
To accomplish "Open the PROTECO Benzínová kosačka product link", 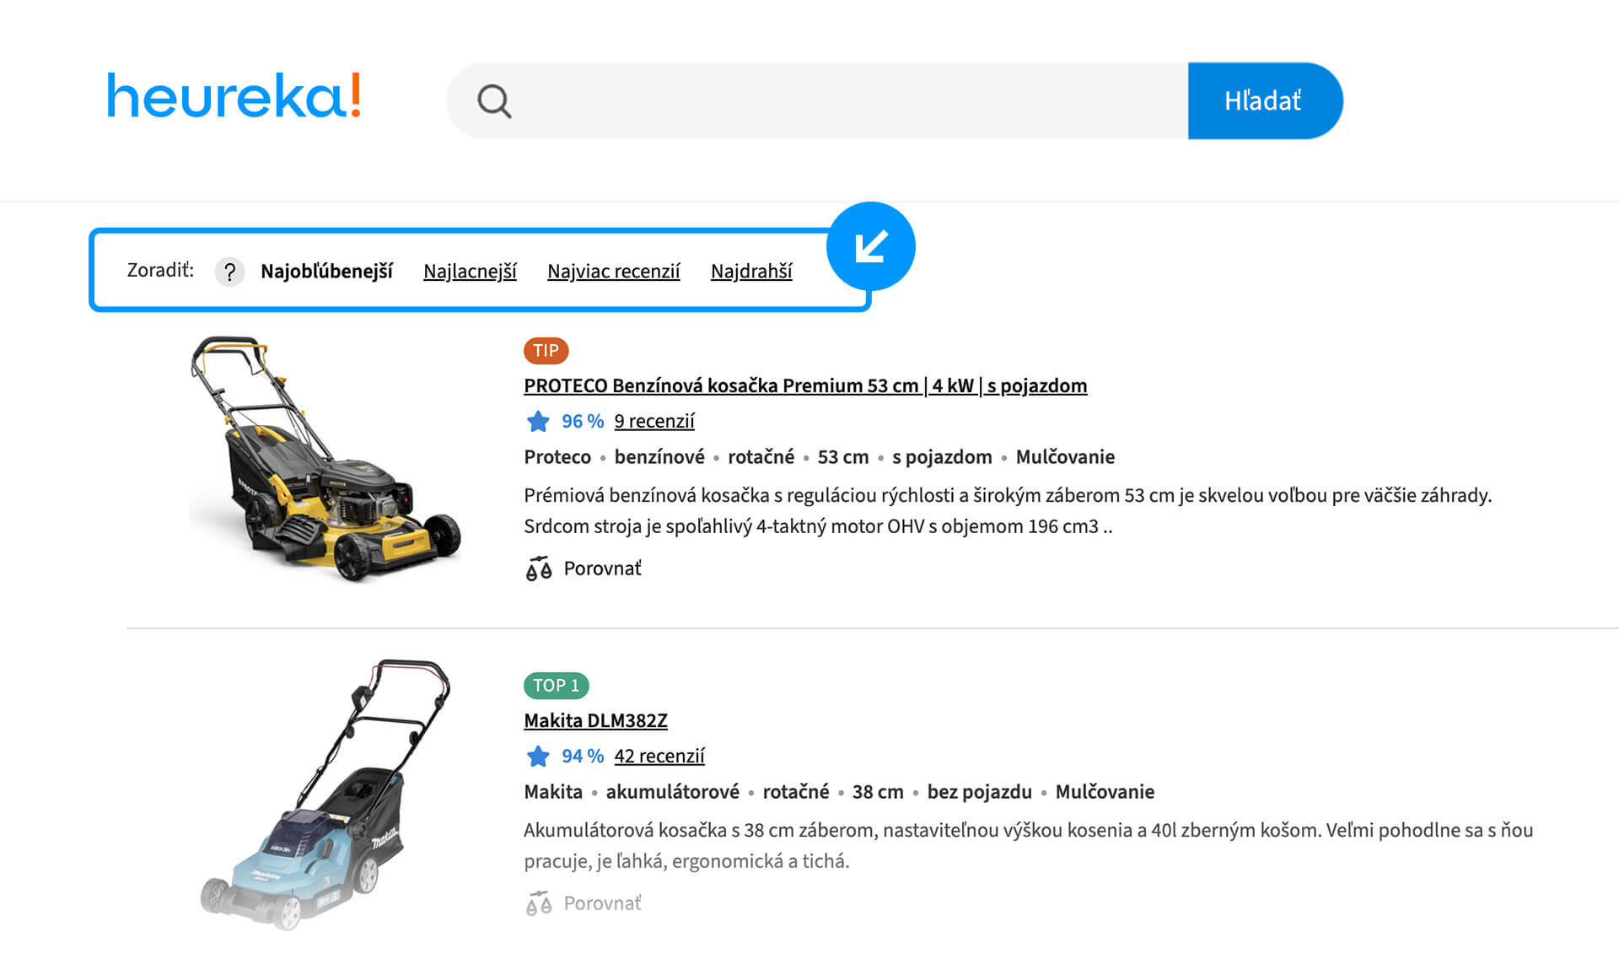I will pyautogui.click(x=805, y=385).
